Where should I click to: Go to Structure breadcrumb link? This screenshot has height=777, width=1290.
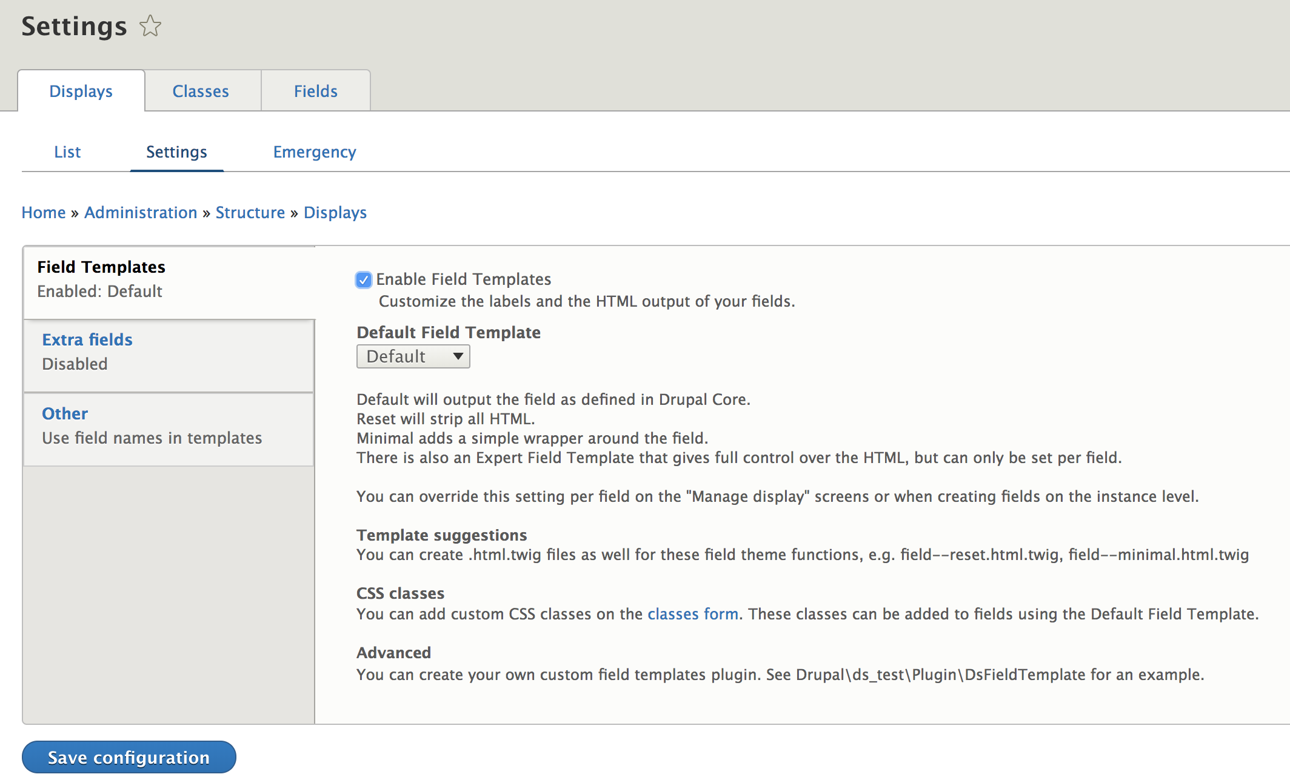pyautogui.click(x=250, y=213)
